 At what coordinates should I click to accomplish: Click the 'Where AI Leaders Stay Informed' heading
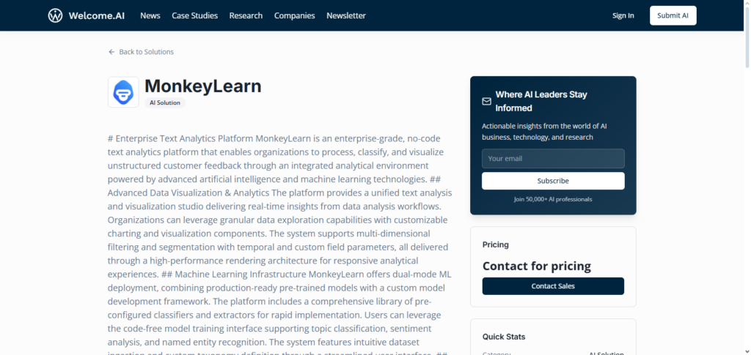point(541,101)
